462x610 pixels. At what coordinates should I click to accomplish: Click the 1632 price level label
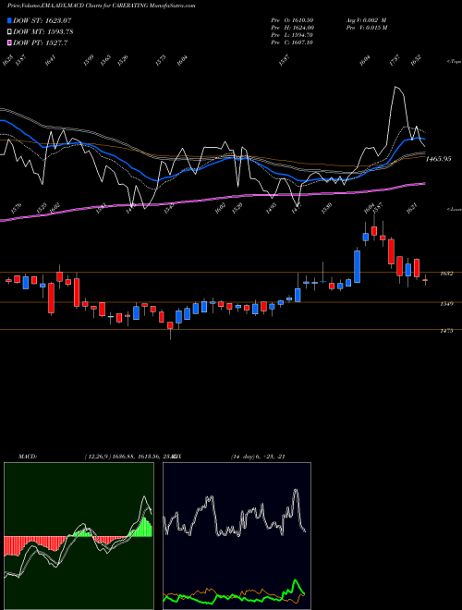pyautogui.click(x=446, y=274)
